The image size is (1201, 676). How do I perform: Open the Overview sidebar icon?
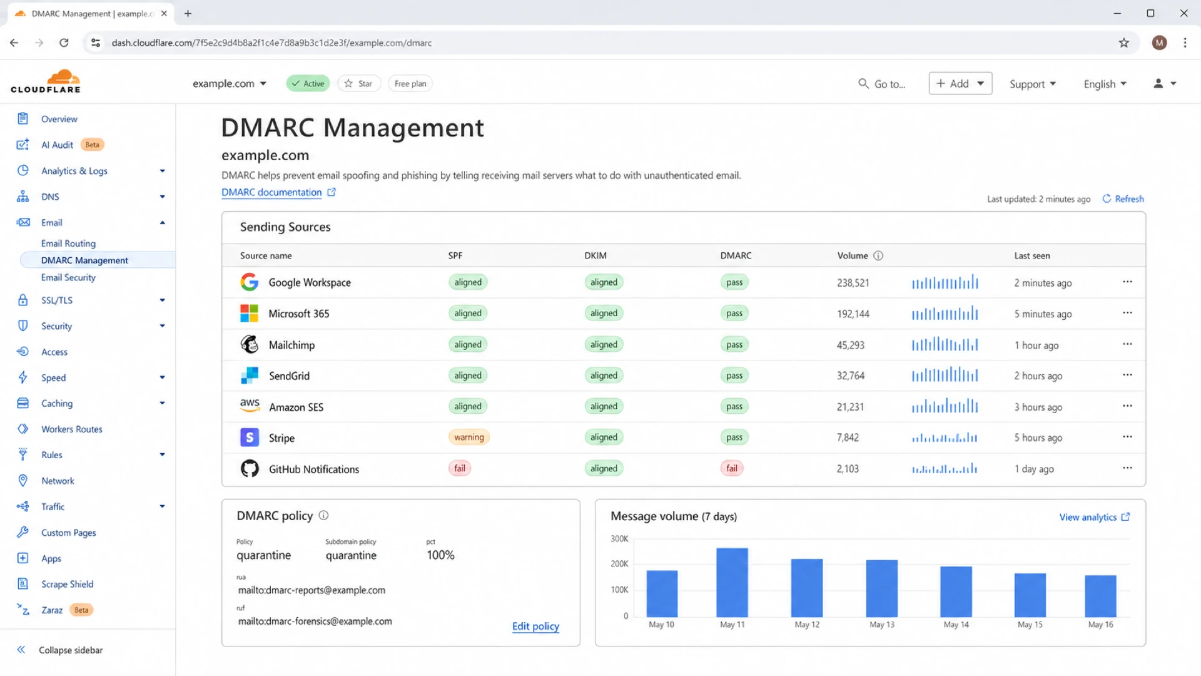pyautogui.click(x=23, y=118)
